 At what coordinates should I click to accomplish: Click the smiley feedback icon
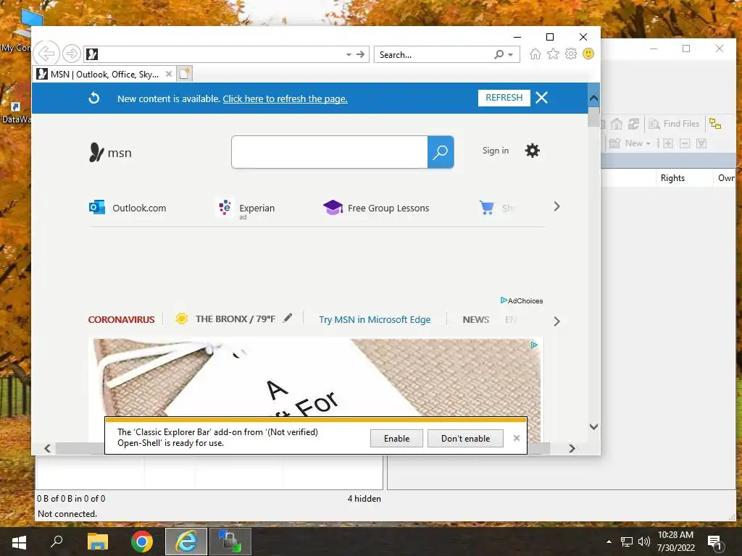pos(588,54)
